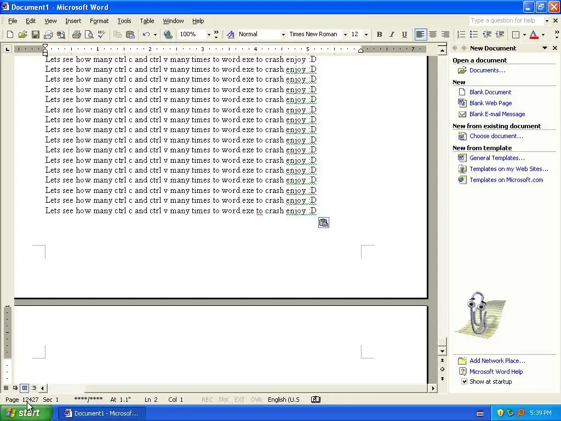Image resolution: width=561 pixels, height=421 pixels.
Task: Run Spelling and Grammar check
Action: 101,35
